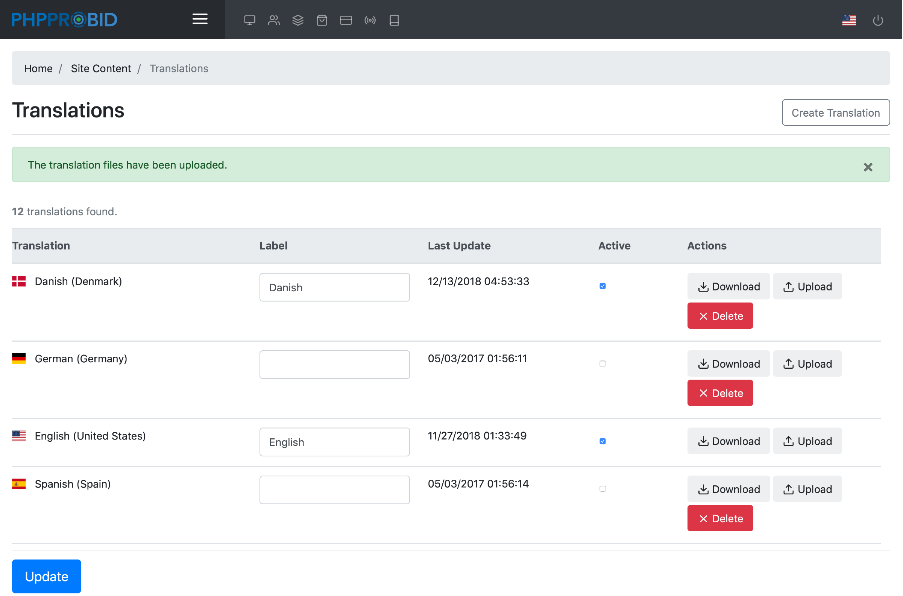
Task: Click the credit card icon
Action: [x=346, y=20]
